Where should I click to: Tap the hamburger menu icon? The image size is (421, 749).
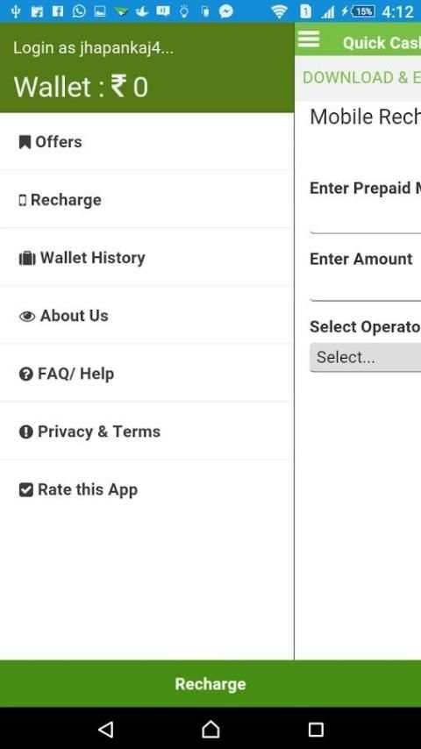(x=308, y=39)
